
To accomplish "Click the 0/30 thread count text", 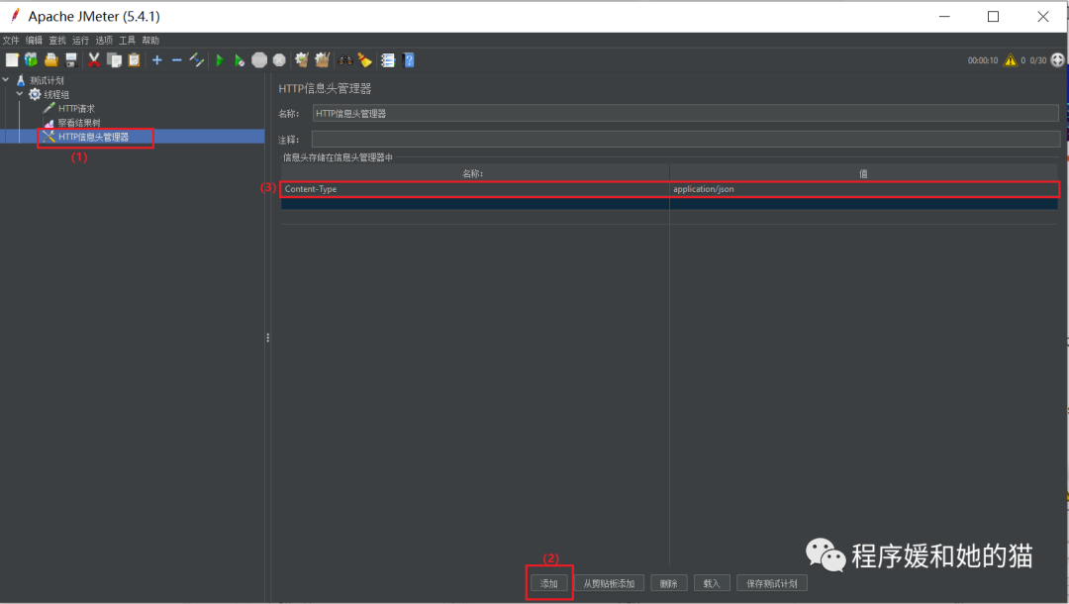I will (1038, 60).
